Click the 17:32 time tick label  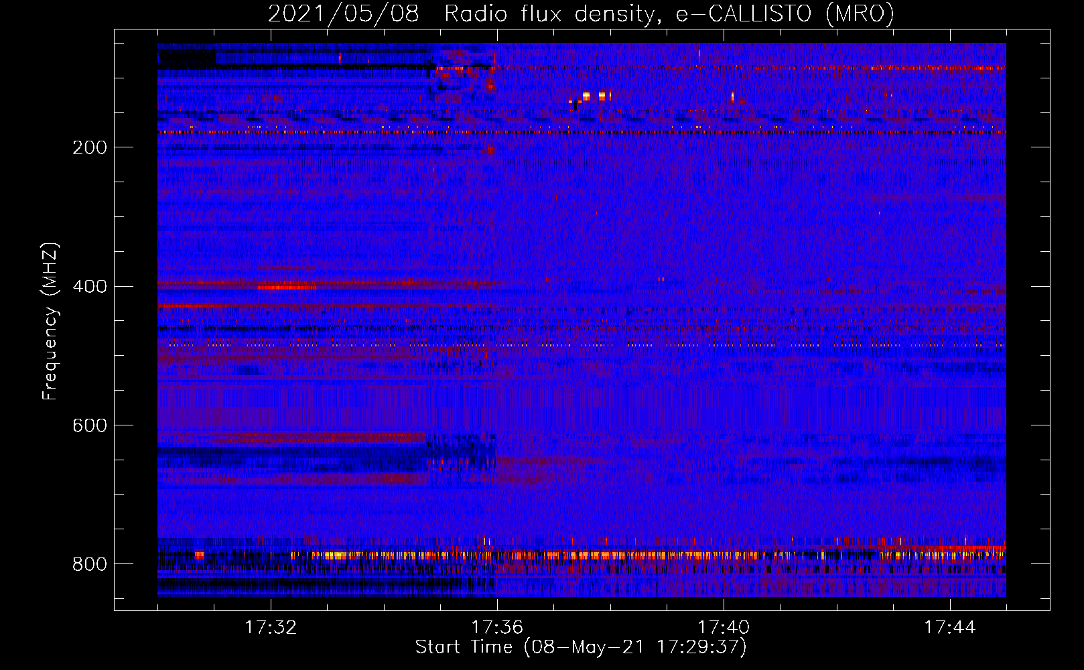[271, 628]
